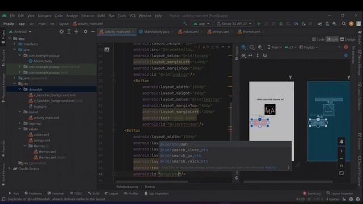Click the Sync Project with Gradle icon
The height and width of the screenshot is (204, 363).
click(320, 24)
